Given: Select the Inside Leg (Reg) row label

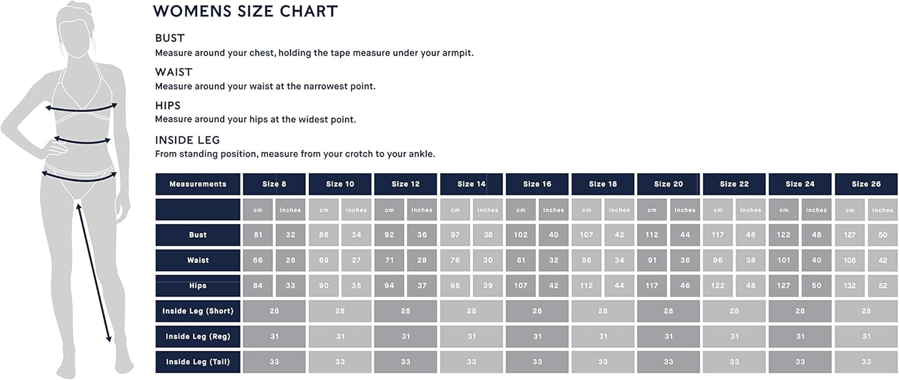Looking at the screenshot, I should [x=198, y=336].
